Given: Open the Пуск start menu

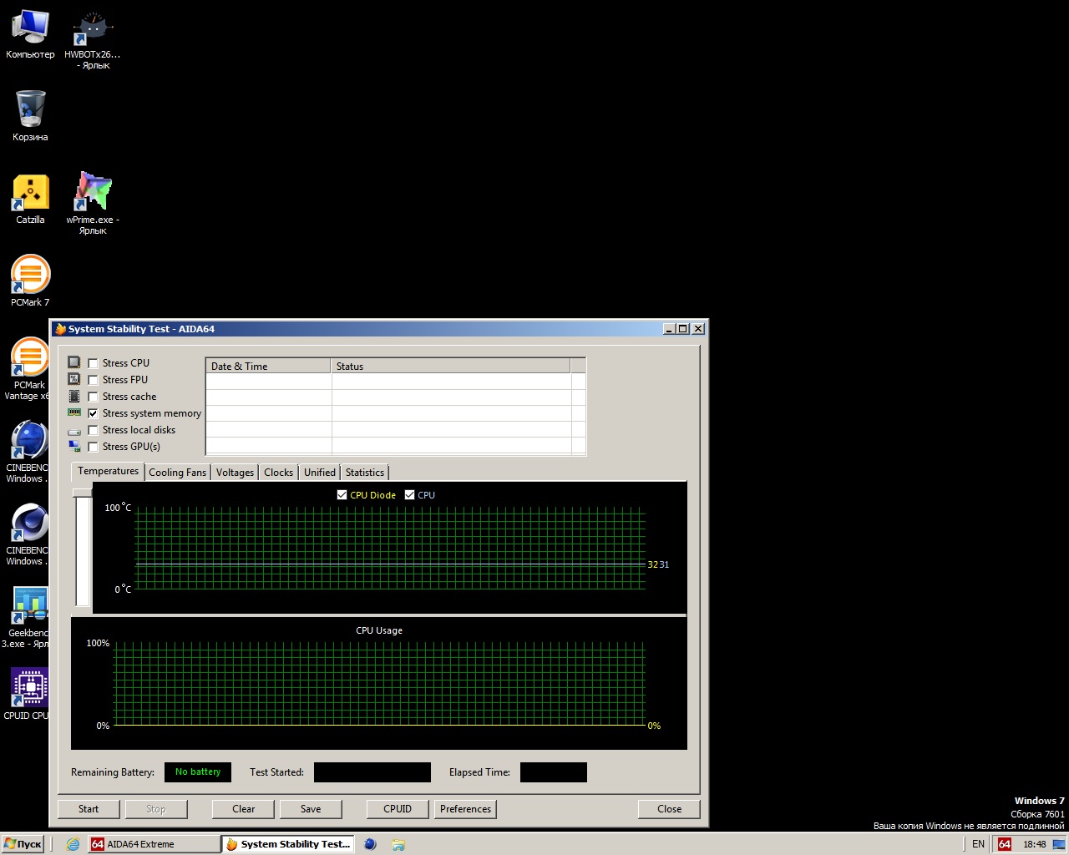Looking at the screenshot, I should (x=23, y=844).
